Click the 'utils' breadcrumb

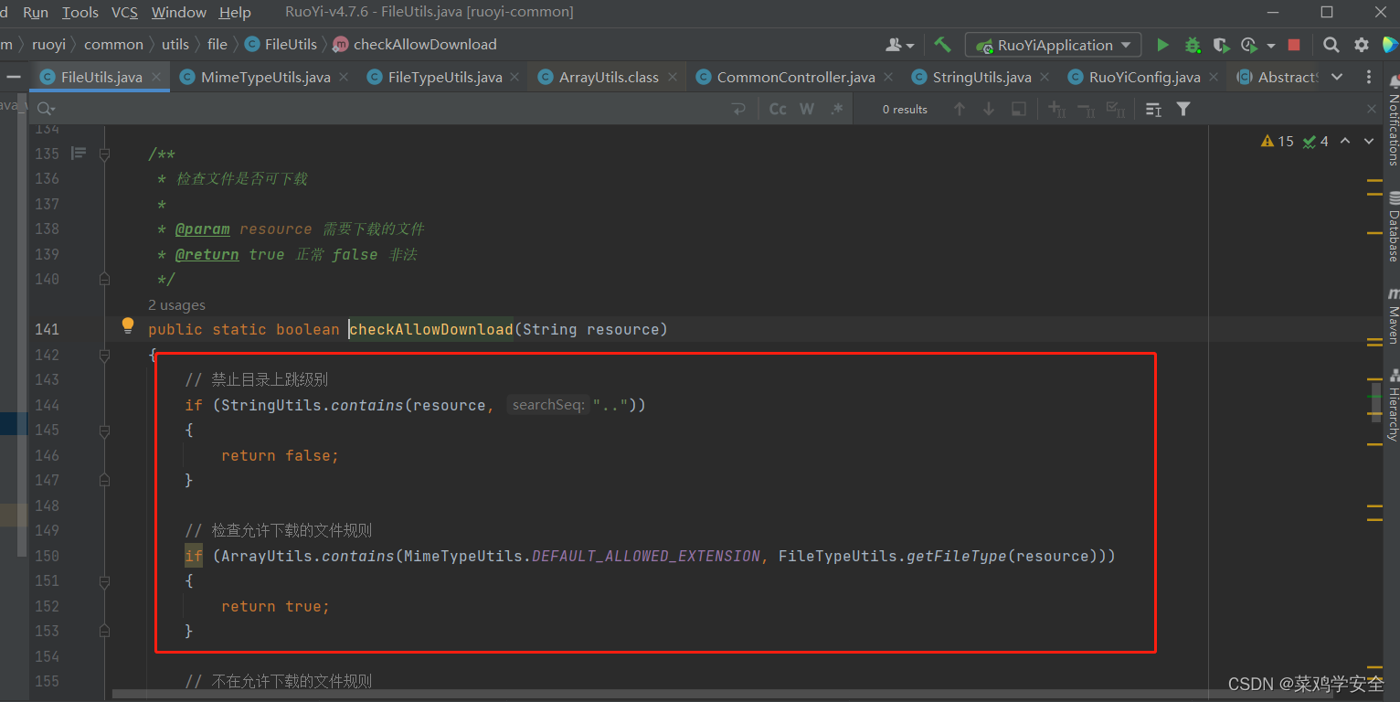pyautogui.click(x=175, y=44)
